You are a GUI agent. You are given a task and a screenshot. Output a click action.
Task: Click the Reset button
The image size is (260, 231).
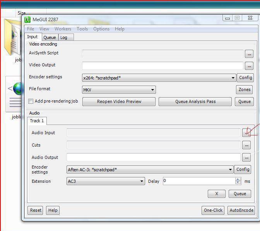(35, 210)
